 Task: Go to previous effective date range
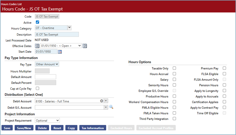point(37,46)
